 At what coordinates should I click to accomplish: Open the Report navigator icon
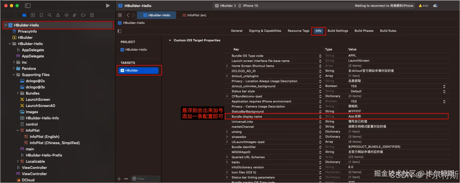(x=92, y=15)
